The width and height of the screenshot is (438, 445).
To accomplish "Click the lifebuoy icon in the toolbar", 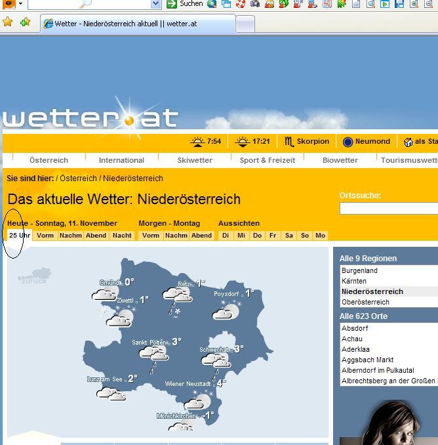I will 241,4.
